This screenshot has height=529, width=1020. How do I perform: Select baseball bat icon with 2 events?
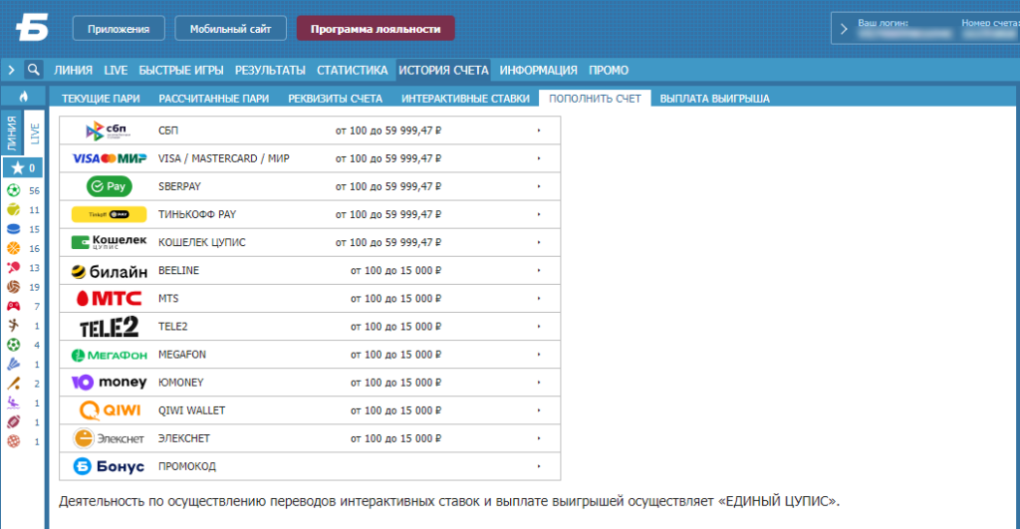pos(14,384)
